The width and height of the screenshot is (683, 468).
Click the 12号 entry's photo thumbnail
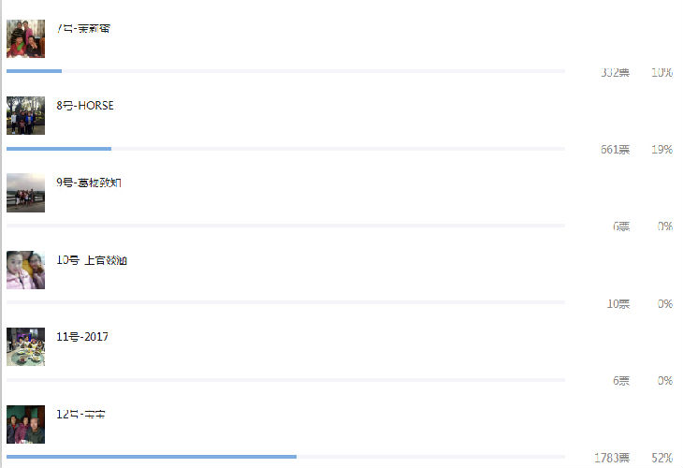tap(25, 424)
